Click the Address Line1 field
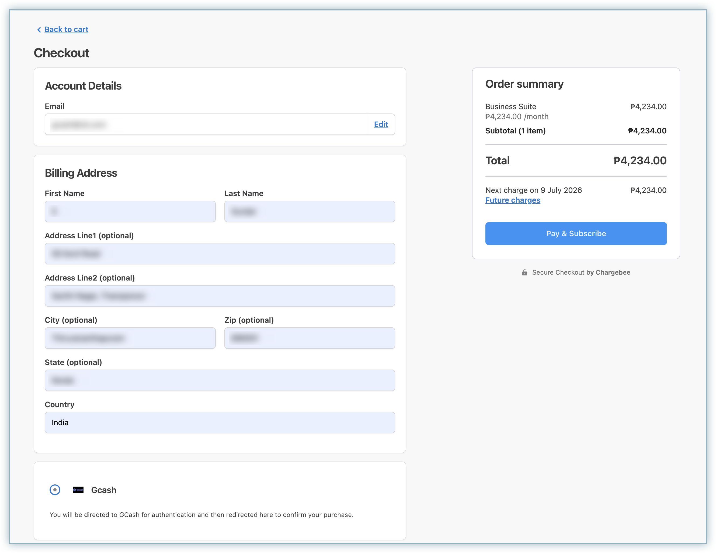 point(220,254)
